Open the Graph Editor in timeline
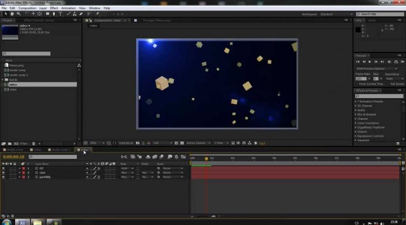The height and width of the screenshot is (225, 406). [183, 157]
